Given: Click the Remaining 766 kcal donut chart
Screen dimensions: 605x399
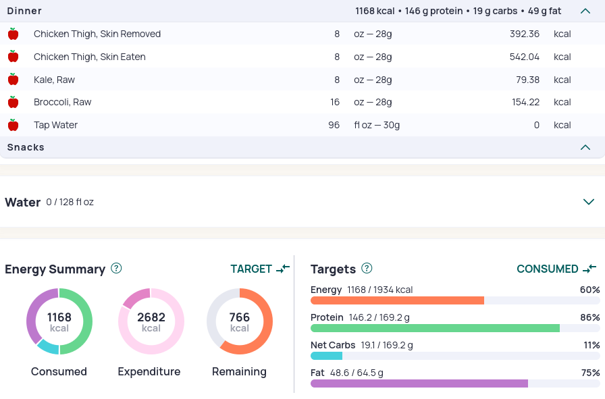Looking at the screenshot, I should point(240,321).
